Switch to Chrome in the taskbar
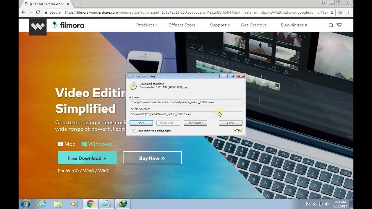This screenshot has height=209, width=372. coord(90,204)
